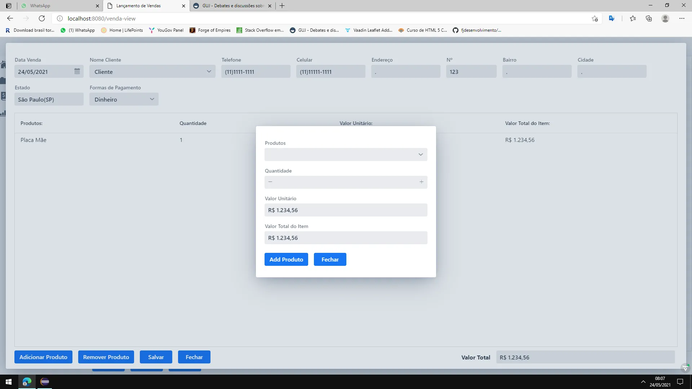Screen dimensions: 692x389
Task: Click the Remover Produto button
Action: pyautogui.click(x=106, y=357)
